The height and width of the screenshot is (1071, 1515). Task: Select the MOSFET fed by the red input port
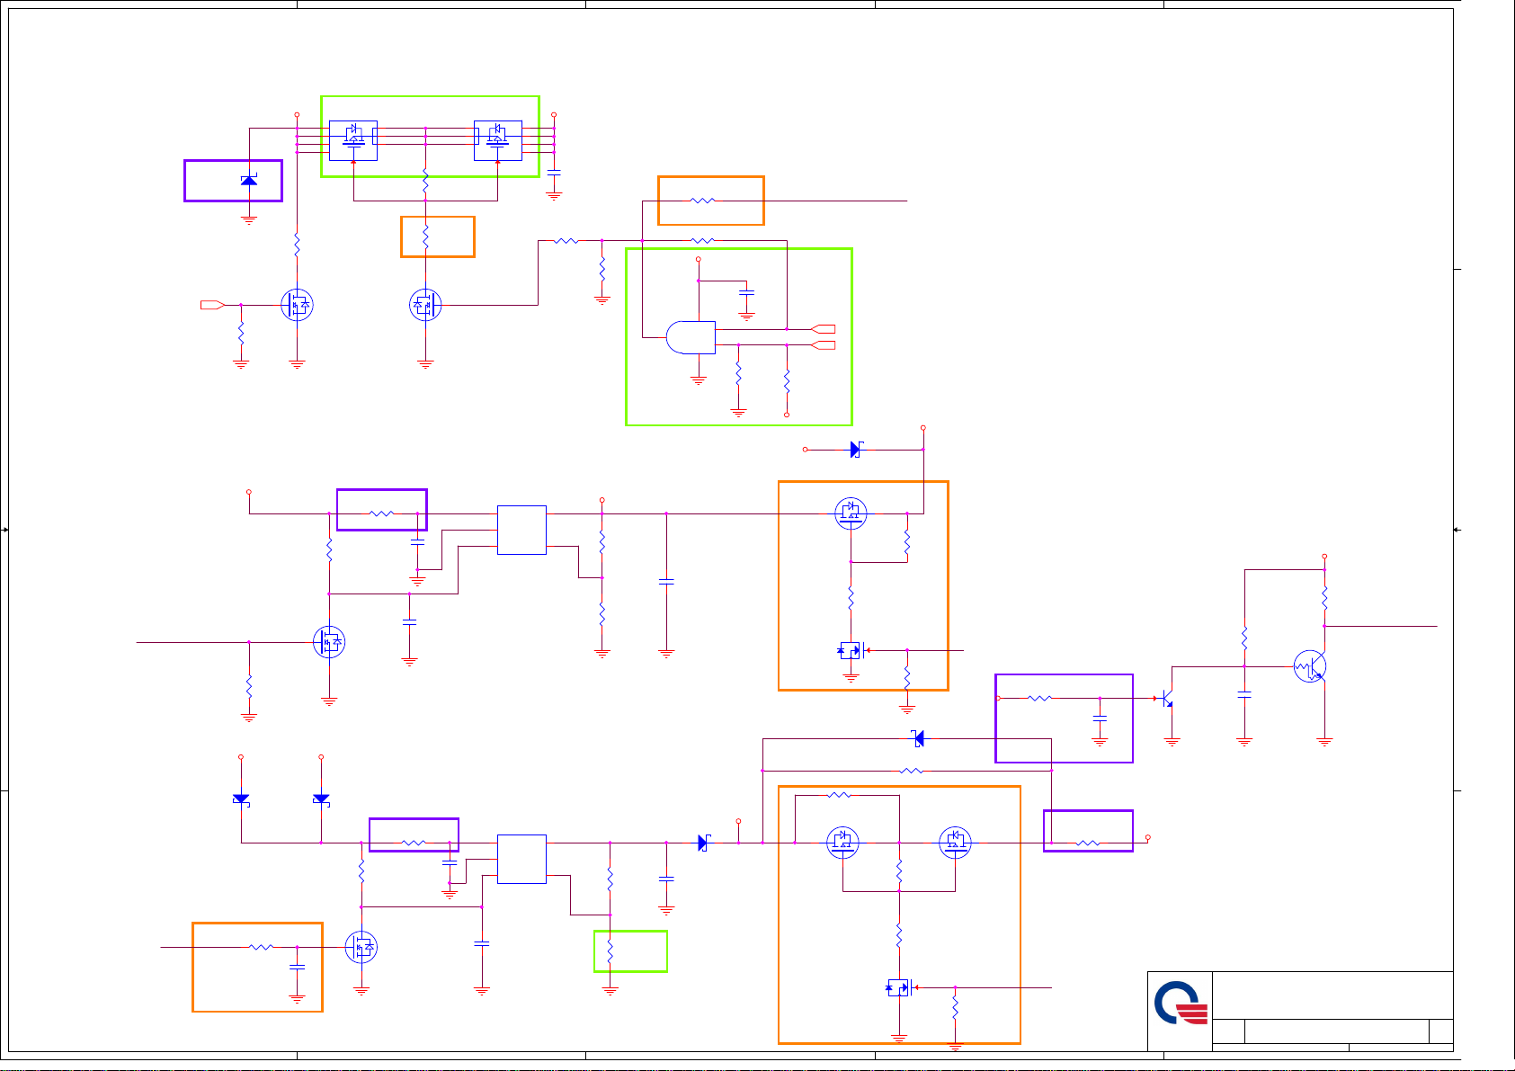(298, 305)
